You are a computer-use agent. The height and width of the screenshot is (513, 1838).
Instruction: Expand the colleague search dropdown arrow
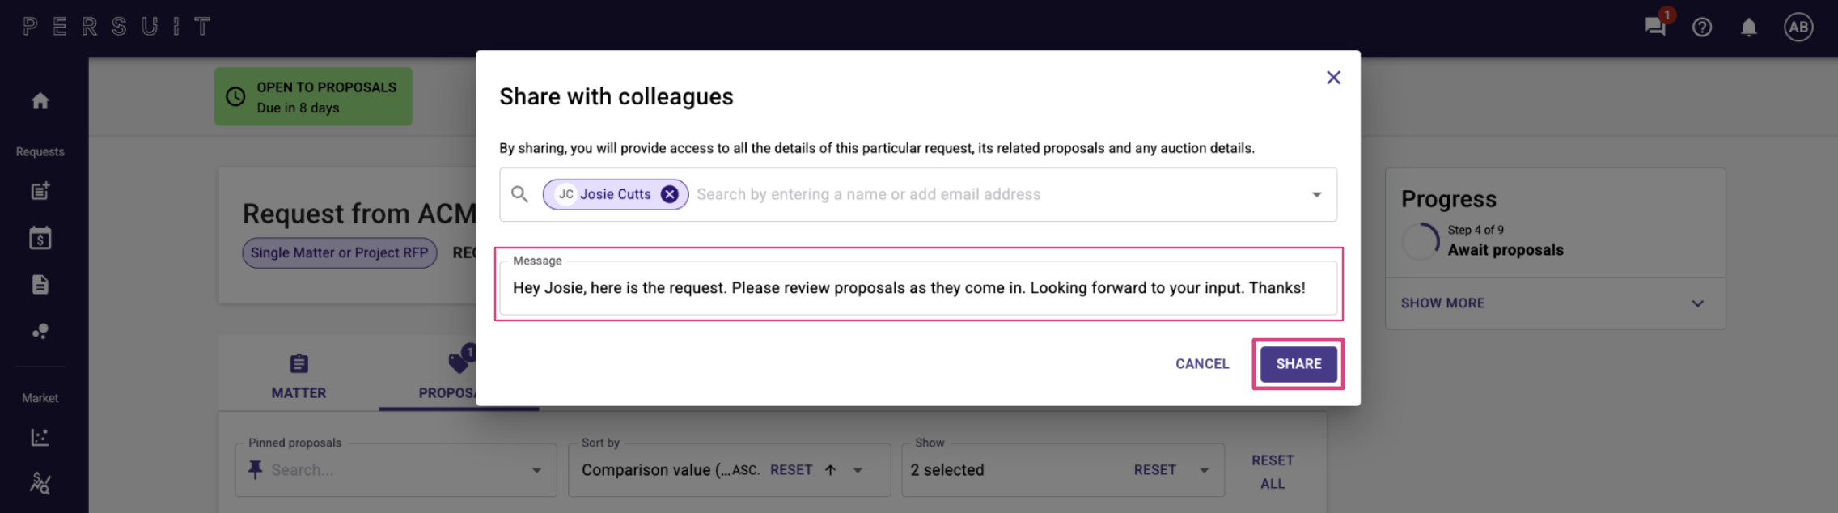[1316, 194]
